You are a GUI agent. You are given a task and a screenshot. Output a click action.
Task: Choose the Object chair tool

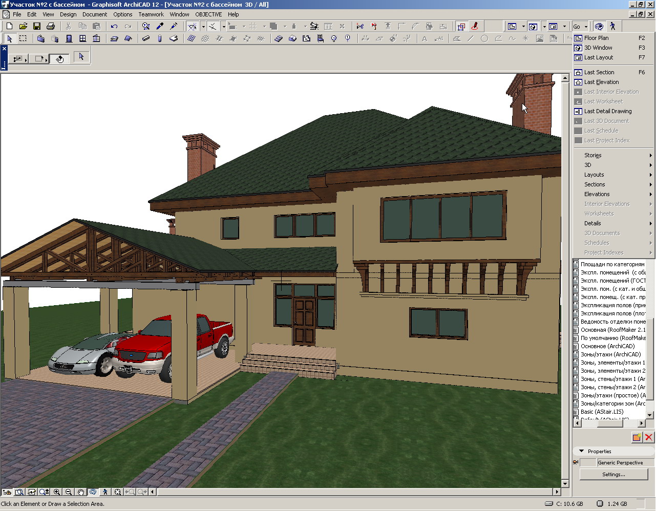320,38
